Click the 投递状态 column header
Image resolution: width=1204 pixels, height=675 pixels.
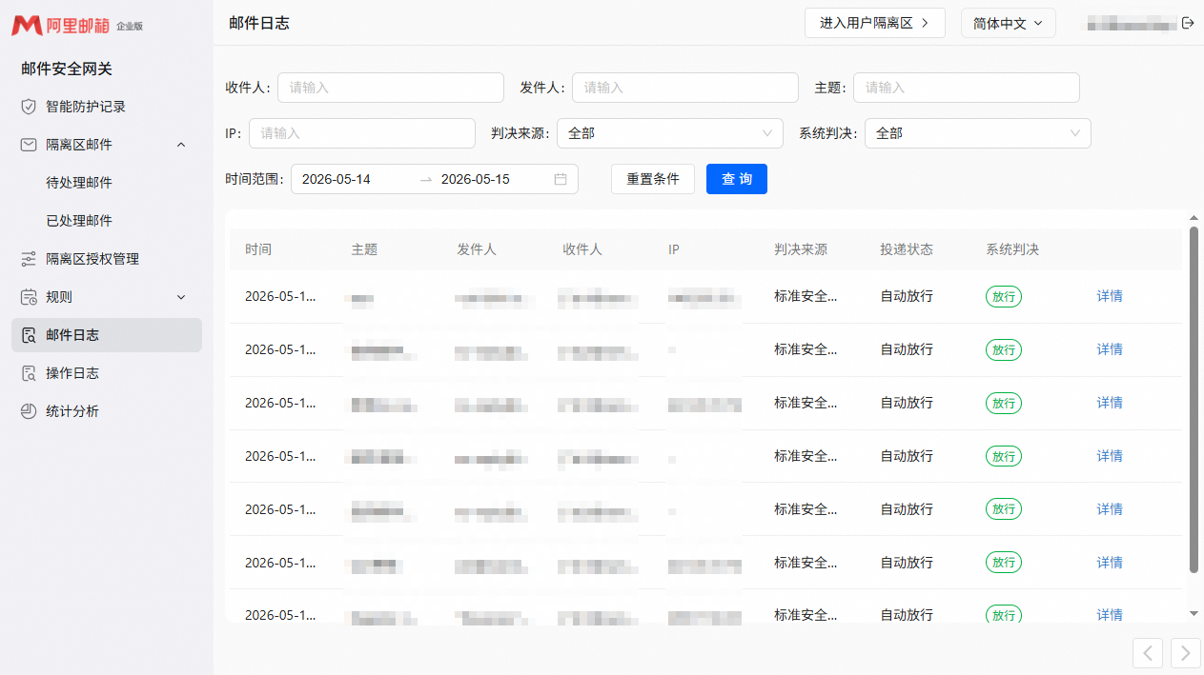[907, 249]
